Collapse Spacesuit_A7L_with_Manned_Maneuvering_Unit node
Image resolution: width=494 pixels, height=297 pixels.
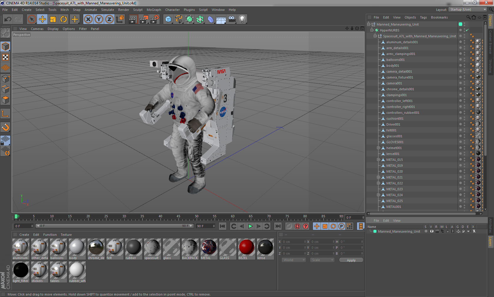click(375, 36)
